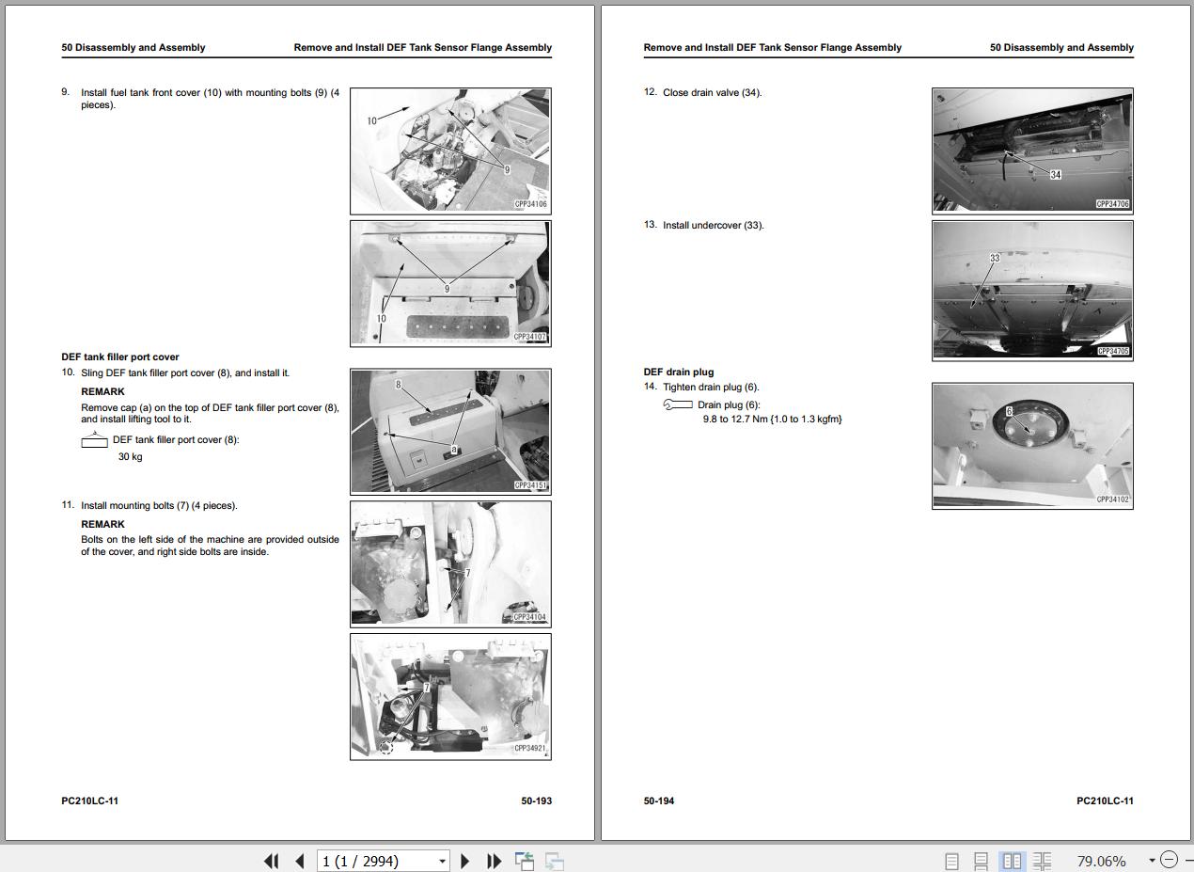
Task: Click photo CPP34921 on left page
Action: click(x=450, y=696)
